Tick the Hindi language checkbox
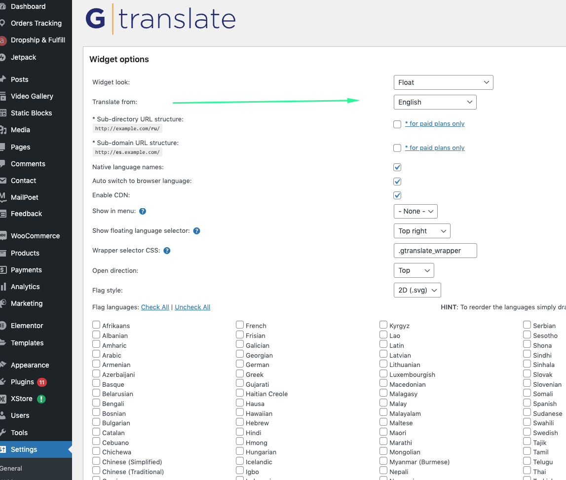 [x=240, y=432]
